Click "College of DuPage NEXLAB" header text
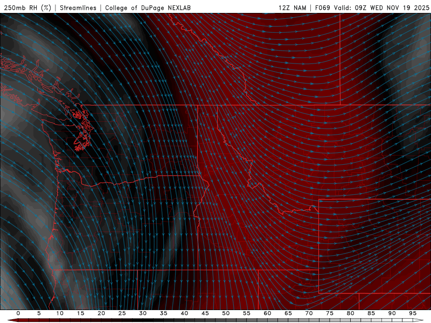Screen dimensions: 431x323 point(148,8)
